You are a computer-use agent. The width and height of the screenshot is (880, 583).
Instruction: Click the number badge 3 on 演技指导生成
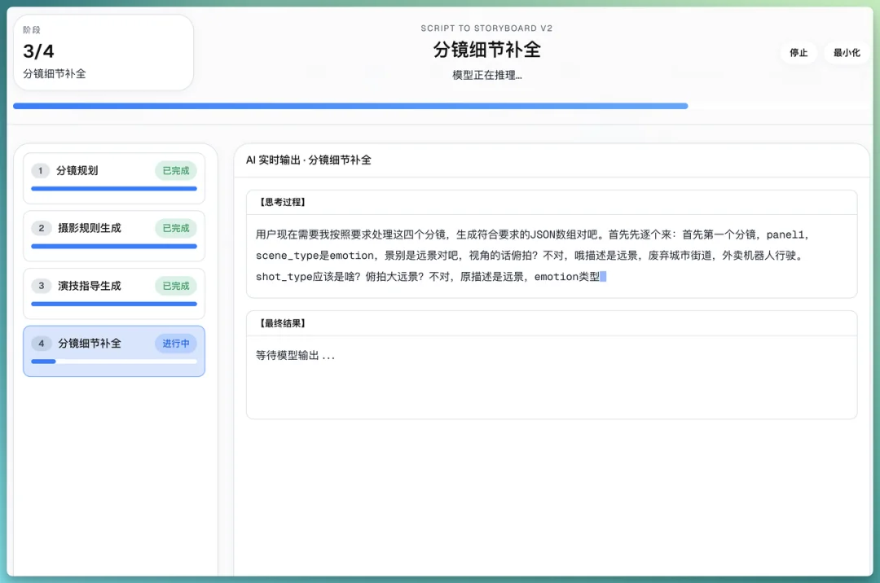click(x=42, y=286)
